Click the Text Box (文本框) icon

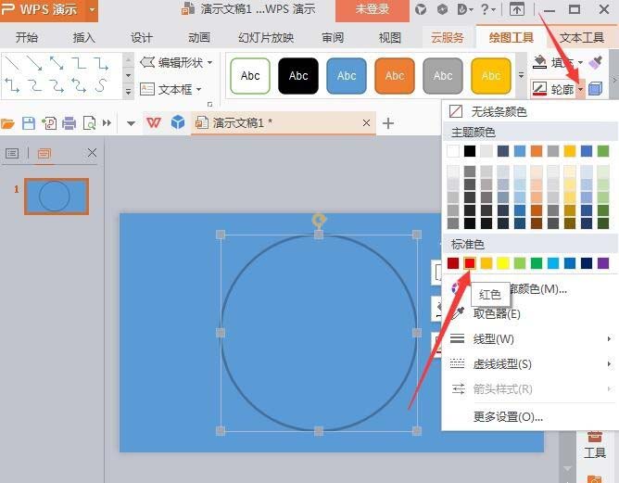[x=147, y=89]
